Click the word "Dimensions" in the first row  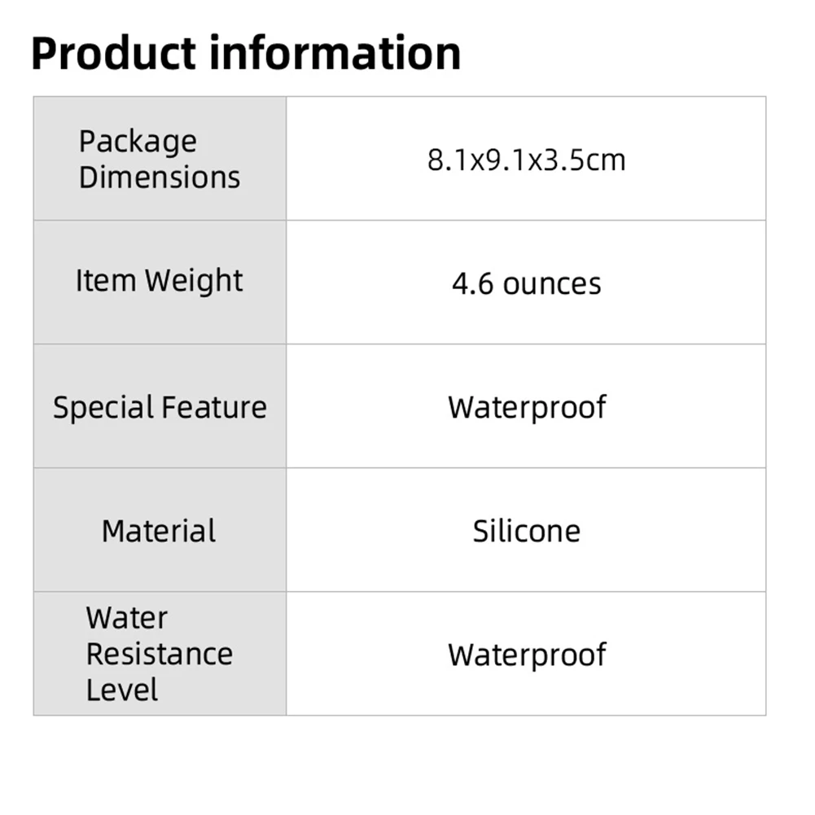tap(160, 177)
